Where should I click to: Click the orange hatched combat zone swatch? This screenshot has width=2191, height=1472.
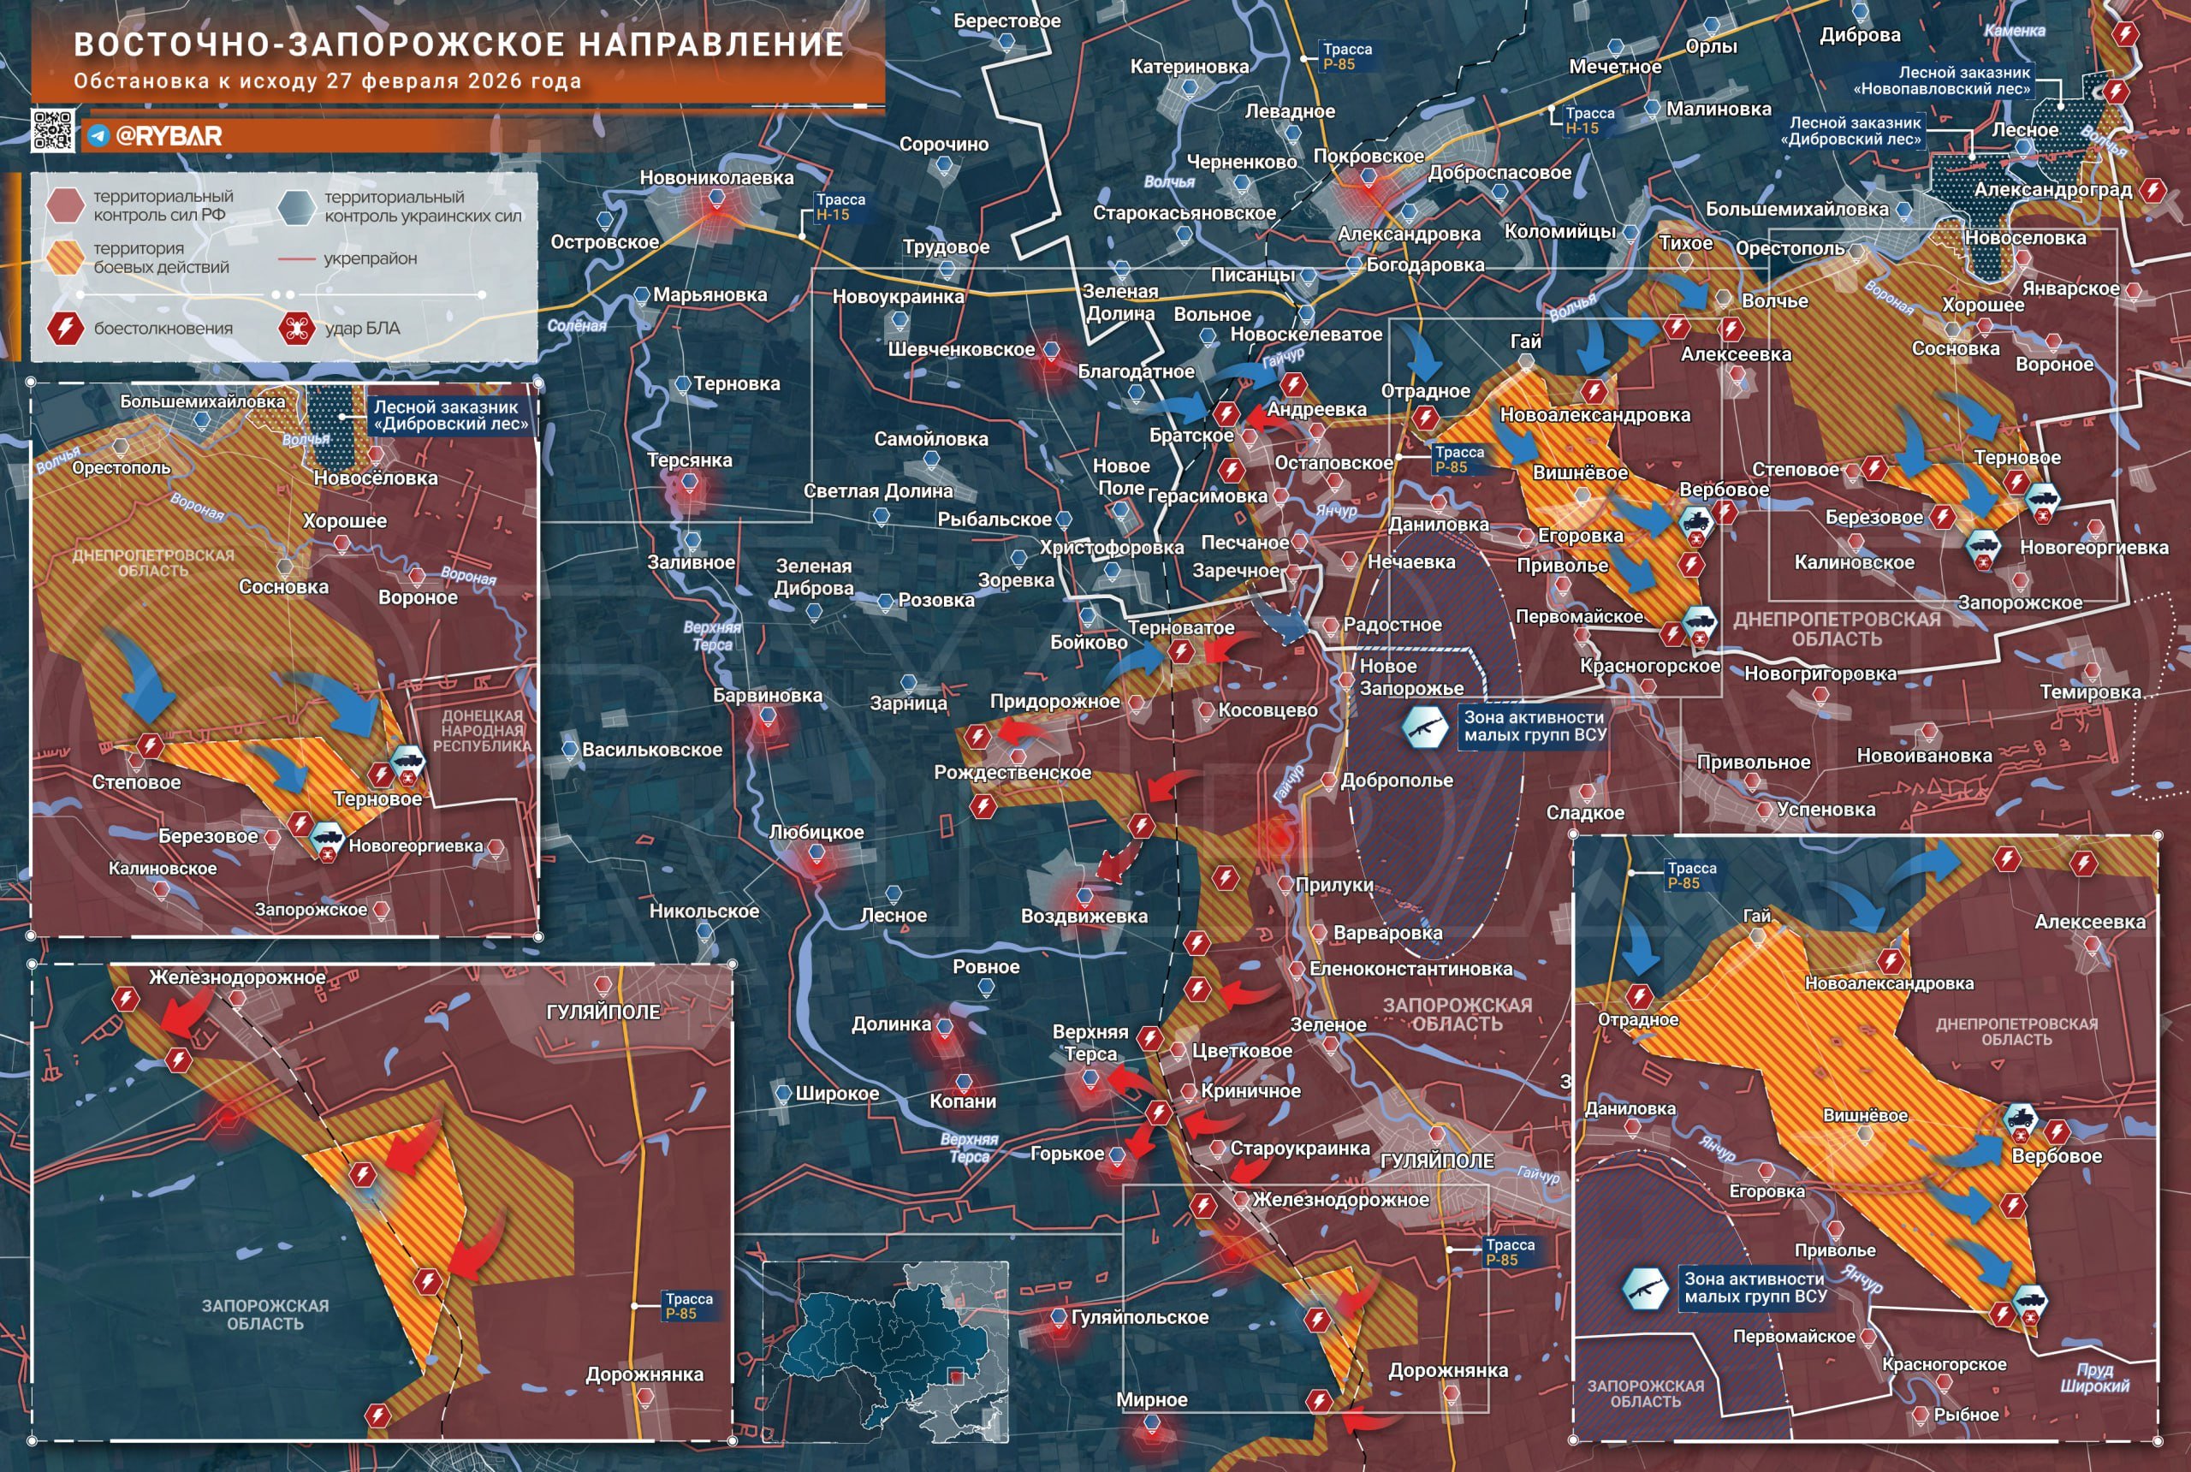click(64, 258)
